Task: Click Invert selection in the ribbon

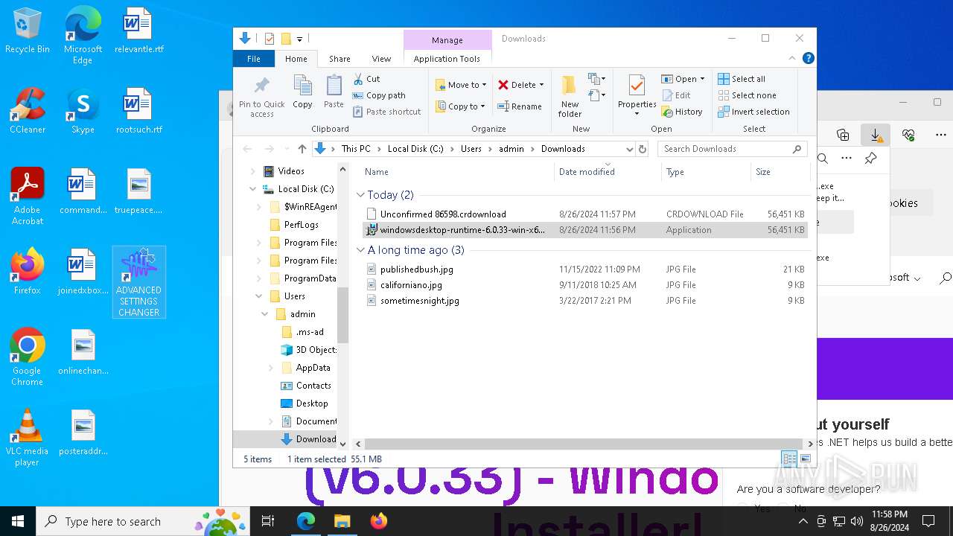Action: coord(753,112)
